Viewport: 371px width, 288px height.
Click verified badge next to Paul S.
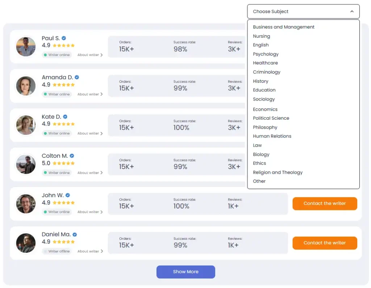(x=64, y=38)
